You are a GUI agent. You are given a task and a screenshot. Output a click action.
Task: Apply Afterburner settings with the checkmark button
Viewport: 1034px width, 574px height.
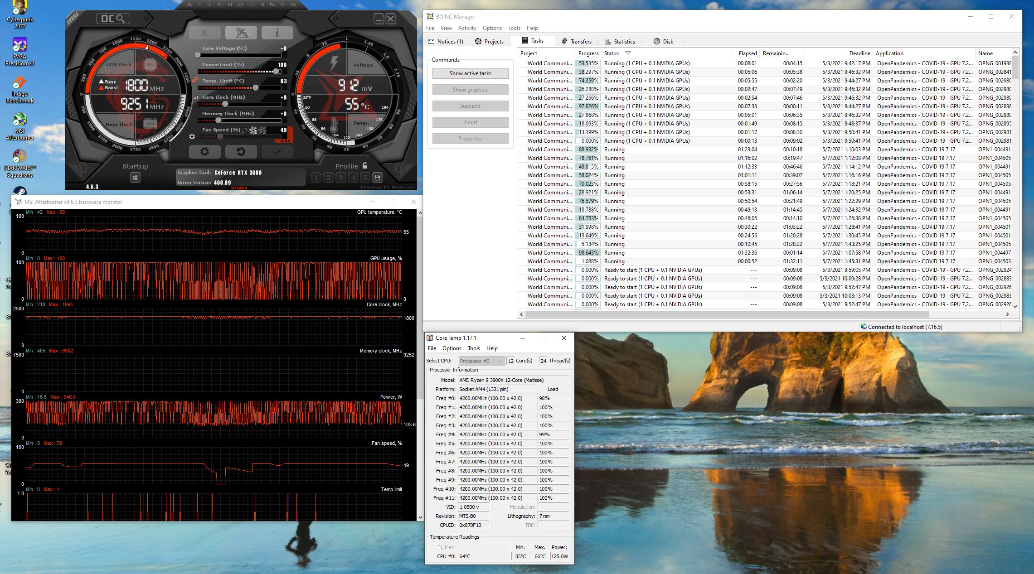(277, 151)
